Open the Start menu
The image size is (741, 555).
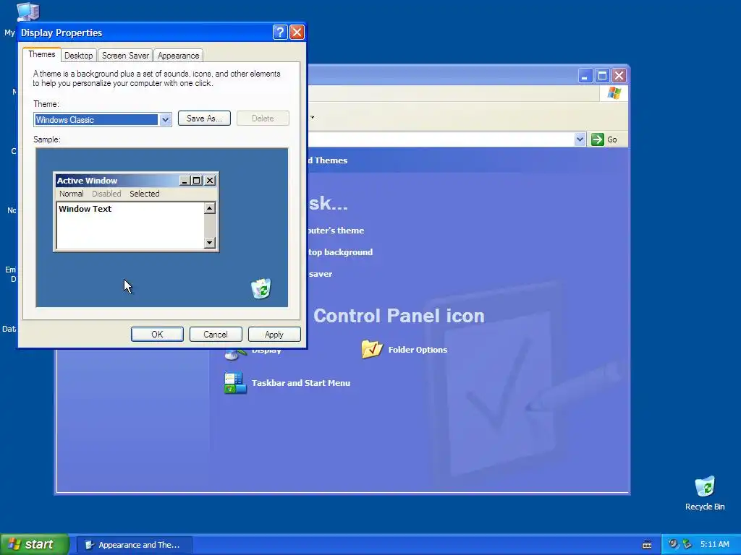(35, 544)
